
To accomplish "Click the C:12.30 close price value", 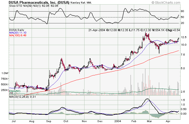I will tap(146, 30).
